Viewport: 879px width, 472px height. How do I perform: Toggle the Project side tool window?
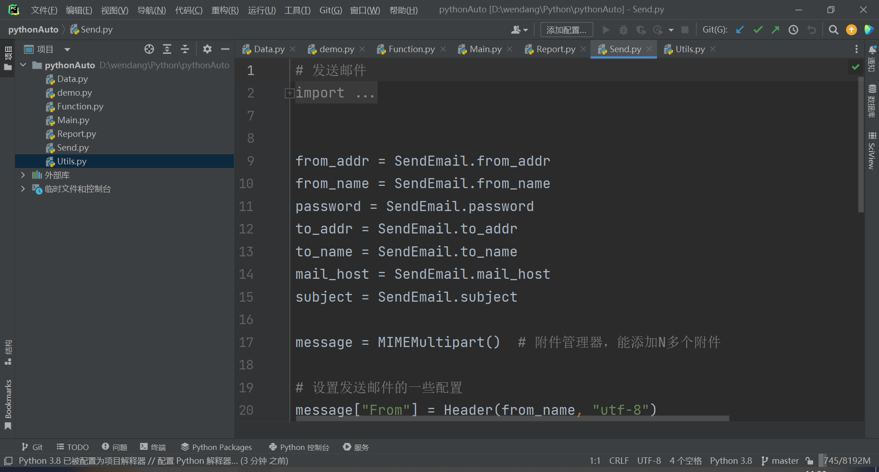[x=8, y=58]
